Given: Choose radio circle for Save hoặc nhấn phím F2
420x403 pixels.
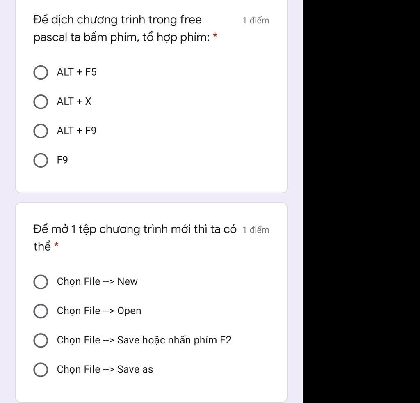Looking at the screenshot, I should pos(41,340).
